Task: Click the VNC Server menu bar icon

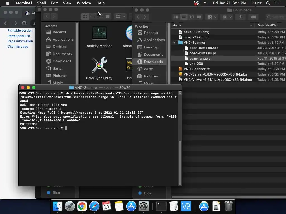Action: pos(197,3)
